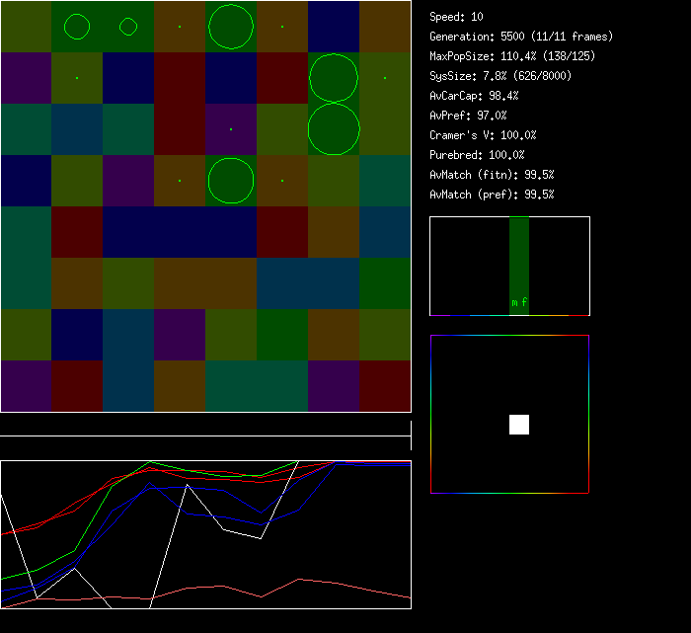Select the smallest circle in the top grid row
This screenshot has height=633, width=691.
pyautogui.click(x=128, y=27)
